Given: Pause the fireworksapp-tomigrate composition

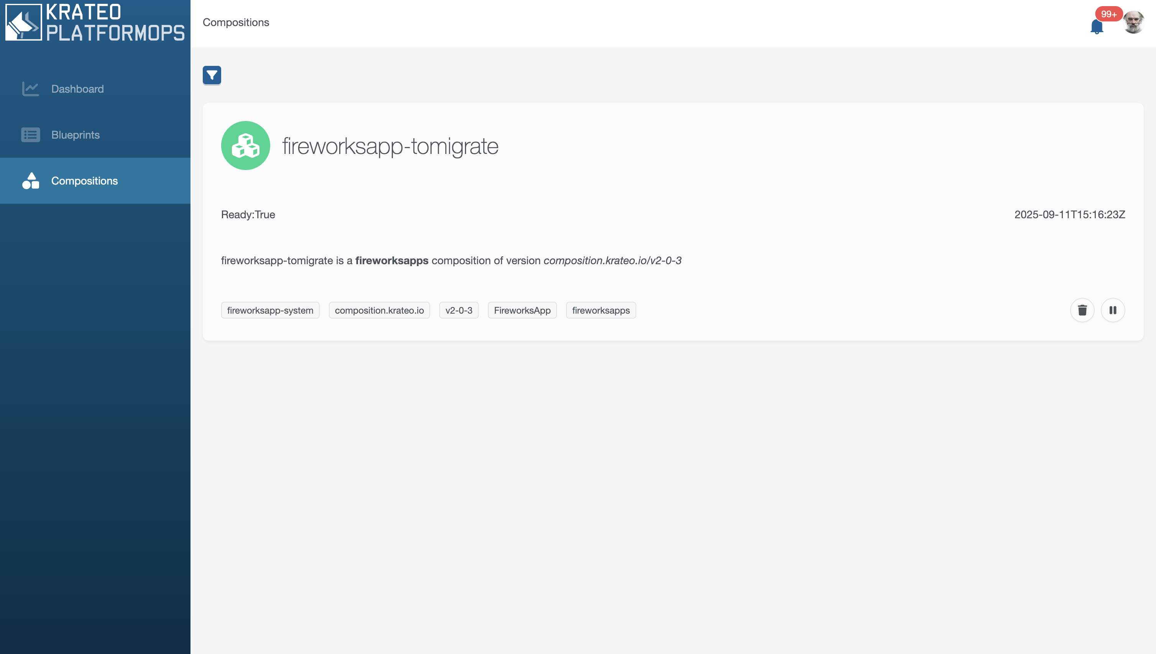Looking at the screenshot, I should [1112, 311].
